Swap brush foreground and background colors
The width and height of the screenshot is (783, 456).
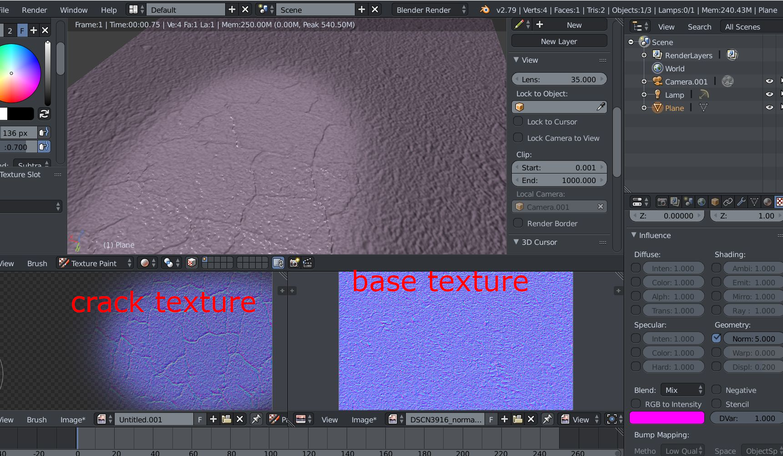(44, 114)
